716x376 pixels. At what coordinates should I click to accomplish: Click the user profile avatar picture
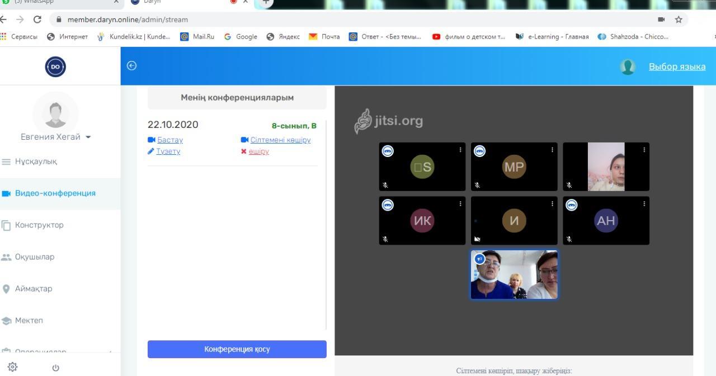point(55,113)
